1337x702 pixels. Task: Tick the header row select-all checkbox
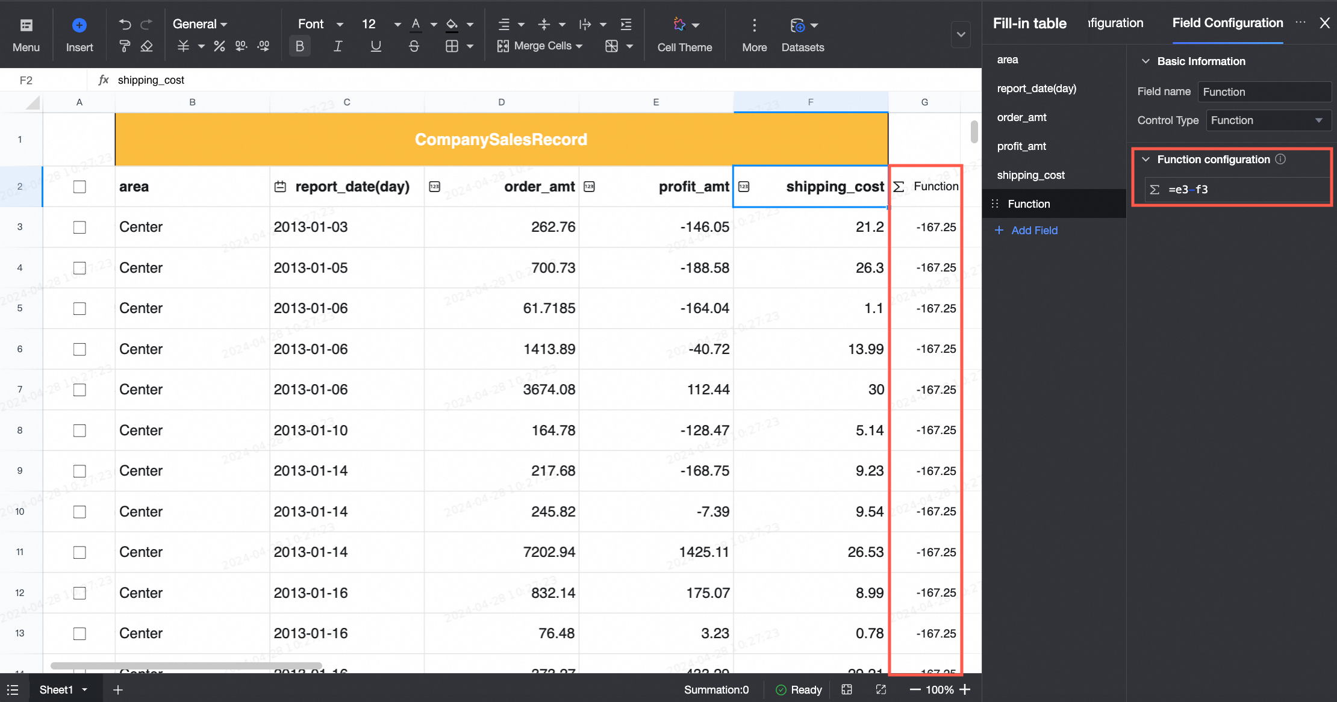click(x=79, y=187)
